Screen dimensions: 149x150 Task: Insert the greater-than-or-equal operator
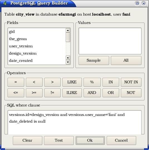pyautogui.click(x=34, y=93)
